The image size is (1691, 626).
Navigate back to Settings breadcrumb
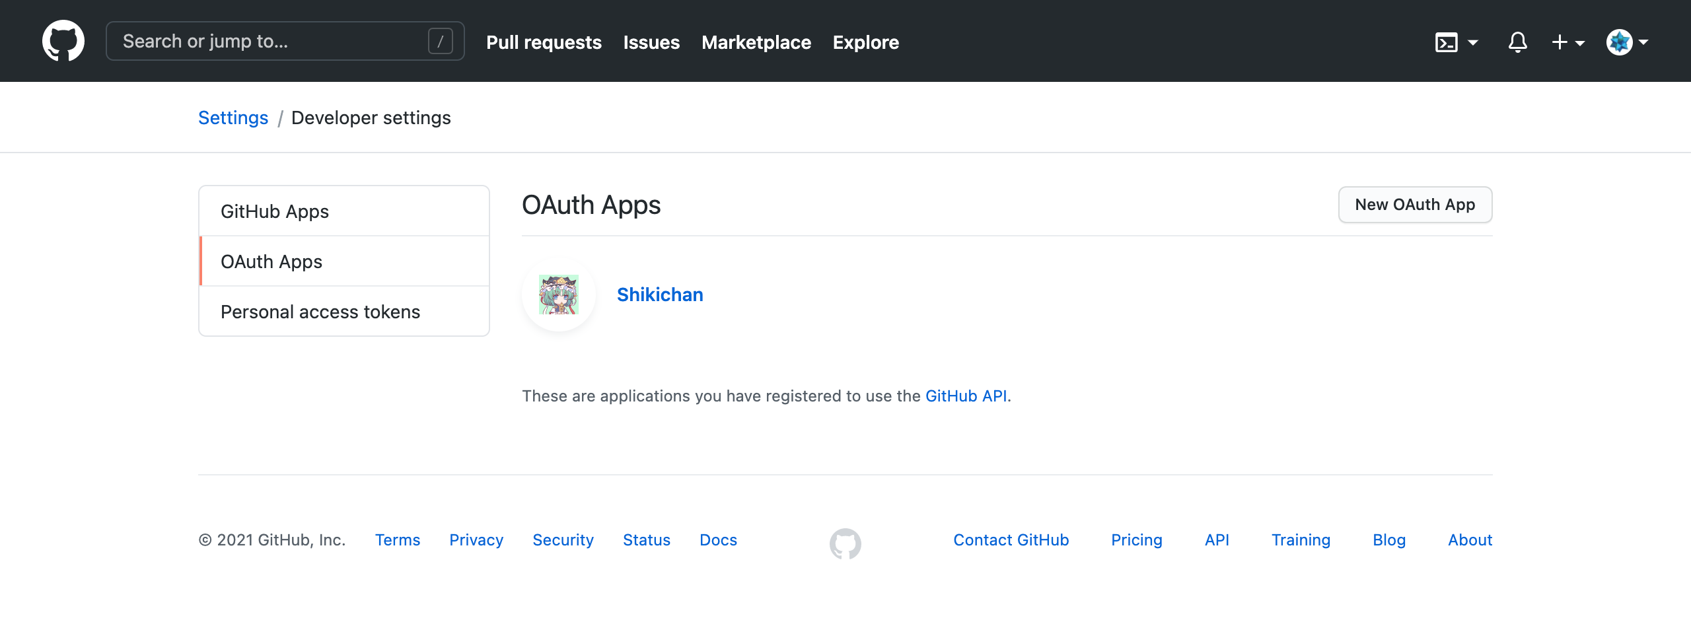tap(233, 118)
